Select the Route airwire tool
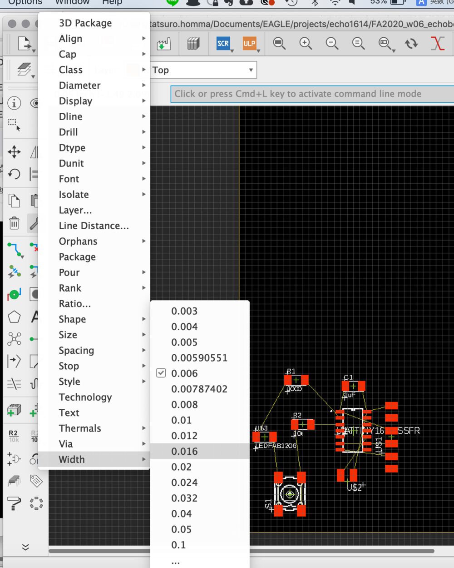 coord(15,250)
